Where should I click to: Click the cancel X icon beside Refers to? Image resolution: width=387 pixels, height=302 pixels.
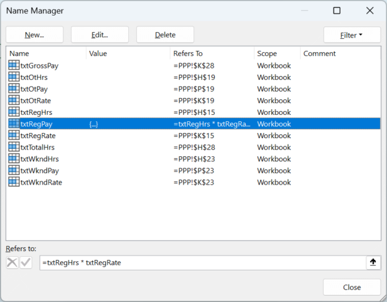[13, 263]
